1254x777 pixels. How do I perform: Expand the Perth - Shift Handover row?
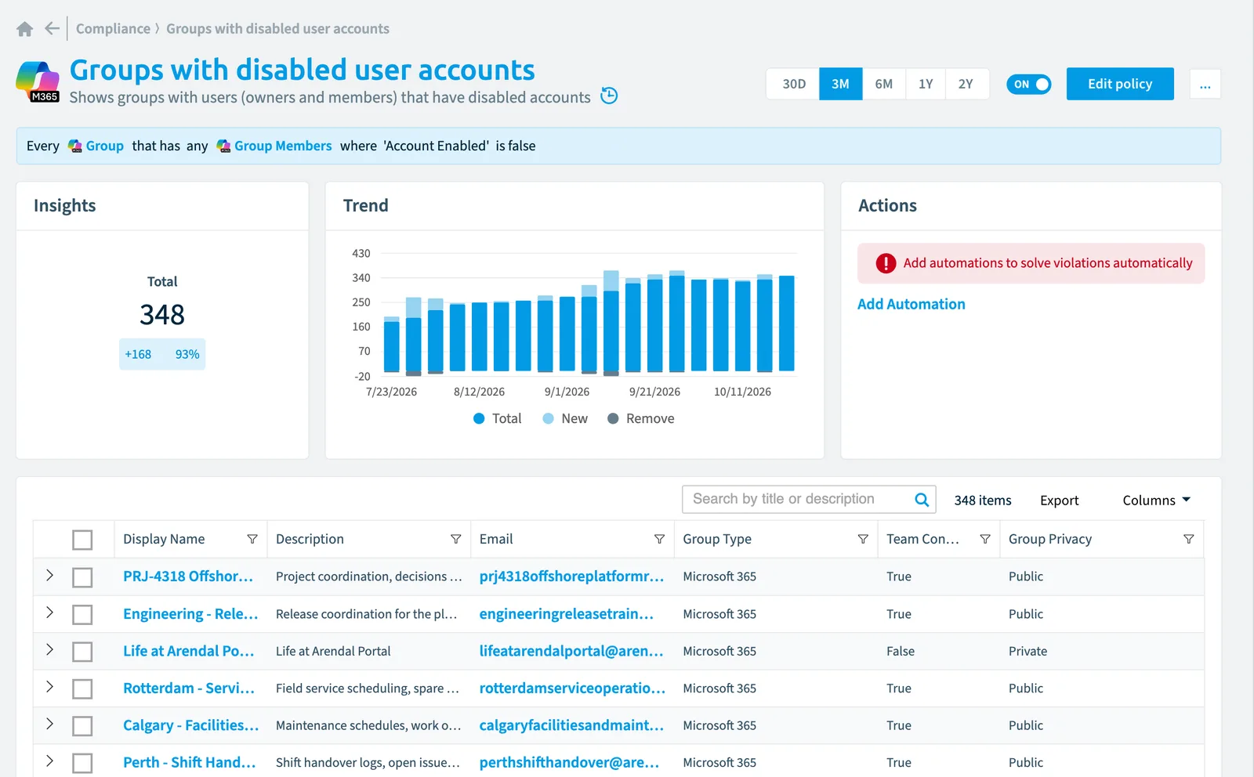[x=49, y=761]
